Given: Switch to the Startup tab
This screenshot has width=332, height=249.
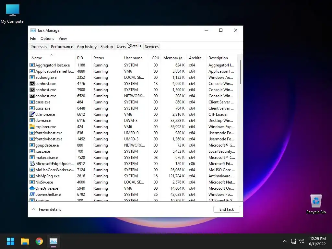Looking at the screenshot, I should pos(106,47).
